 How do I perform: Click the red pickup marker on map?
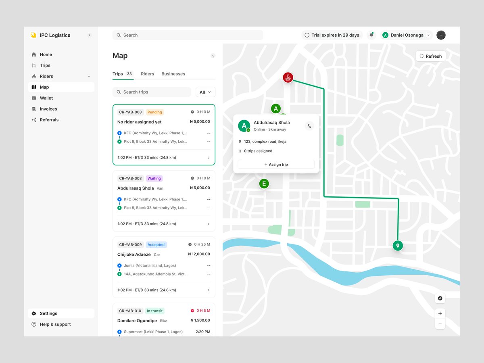click(x=288, y=77)
